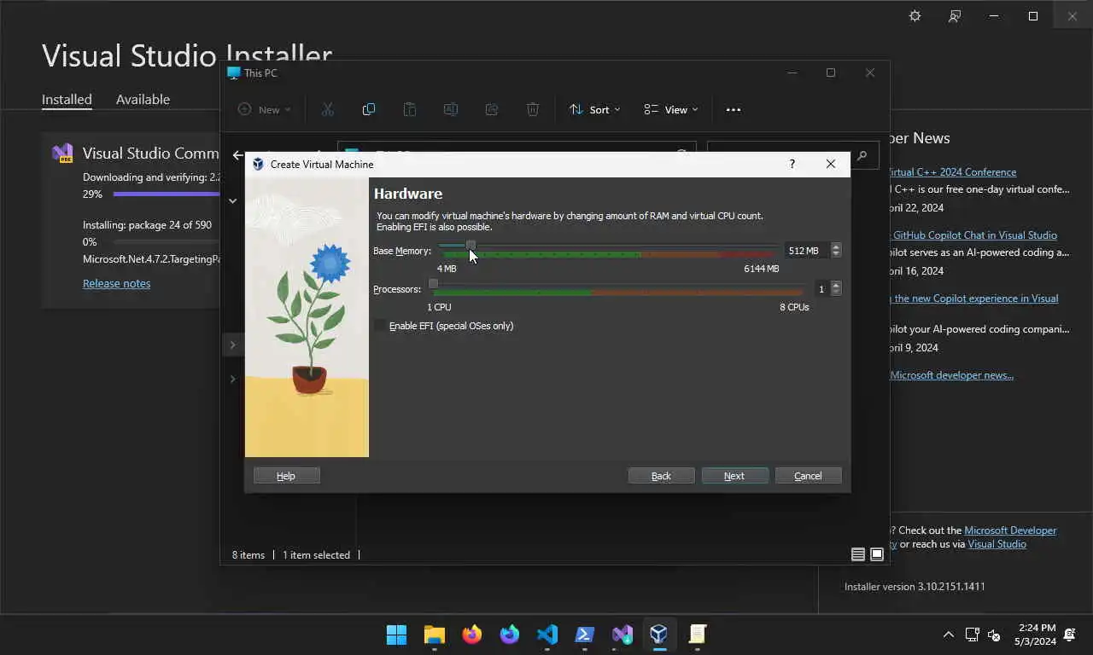Click the download progress bar at 29%
The height and width of the screenshot is (655, 1093).
pos(167,194)
